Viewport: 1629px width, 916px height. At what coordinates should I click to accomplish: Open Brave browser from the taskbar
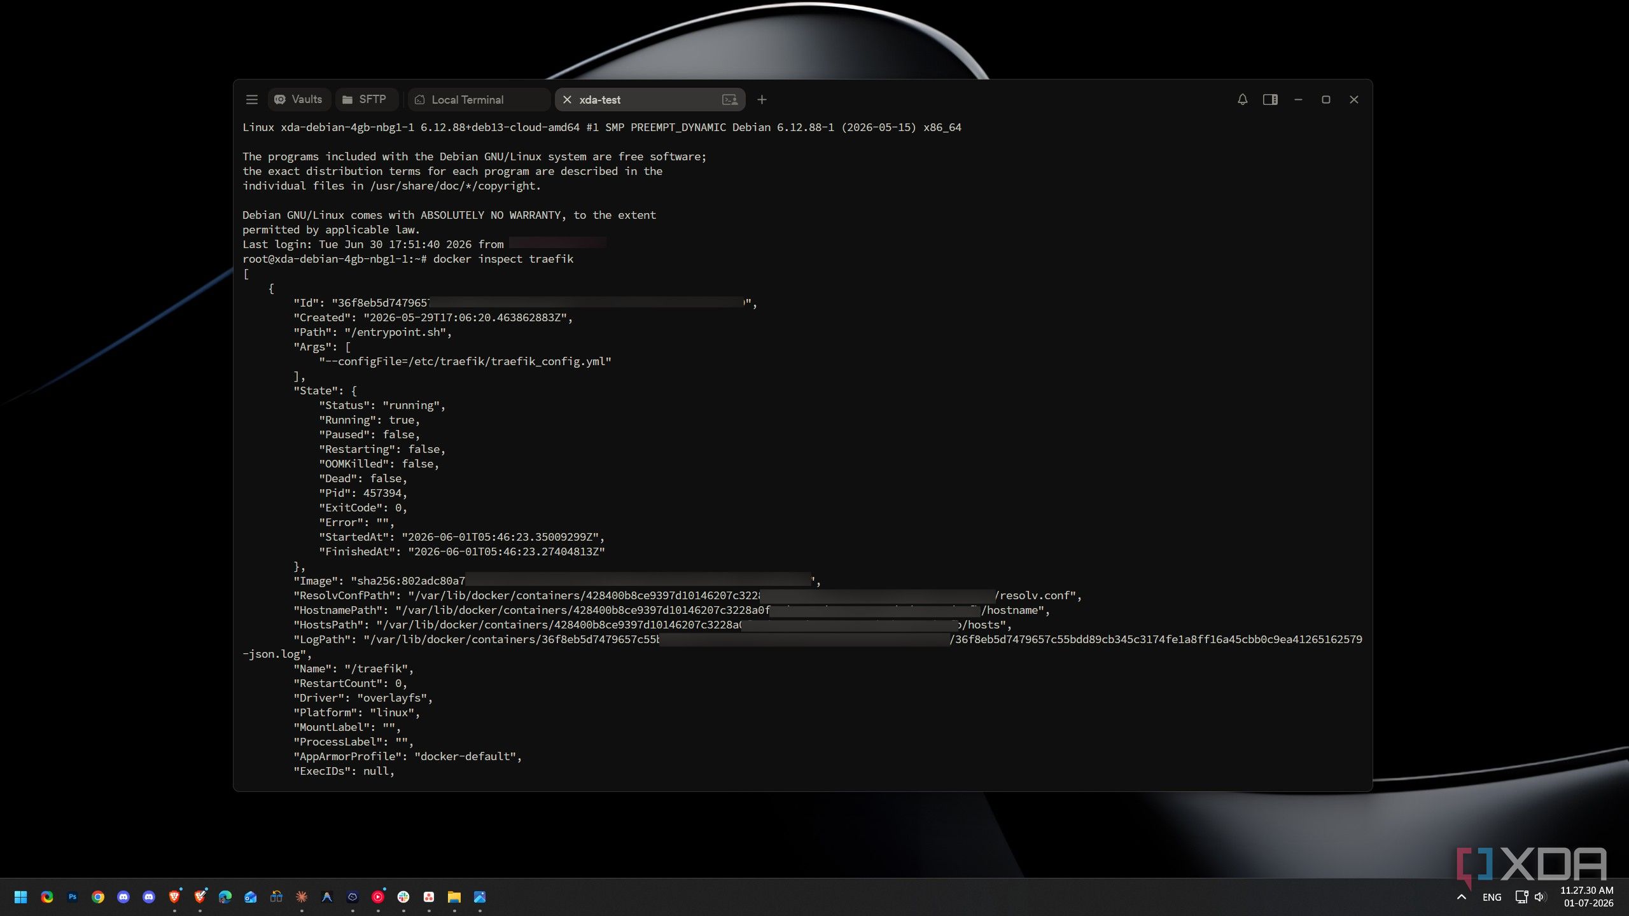tap(174, 897)
